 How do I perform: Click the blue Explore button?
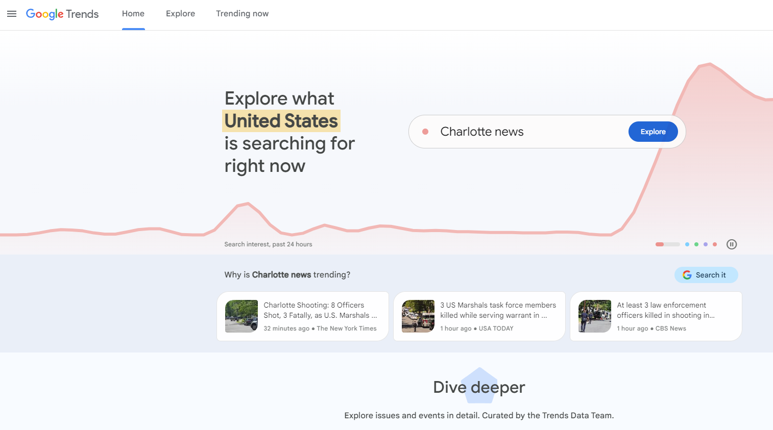653,132
